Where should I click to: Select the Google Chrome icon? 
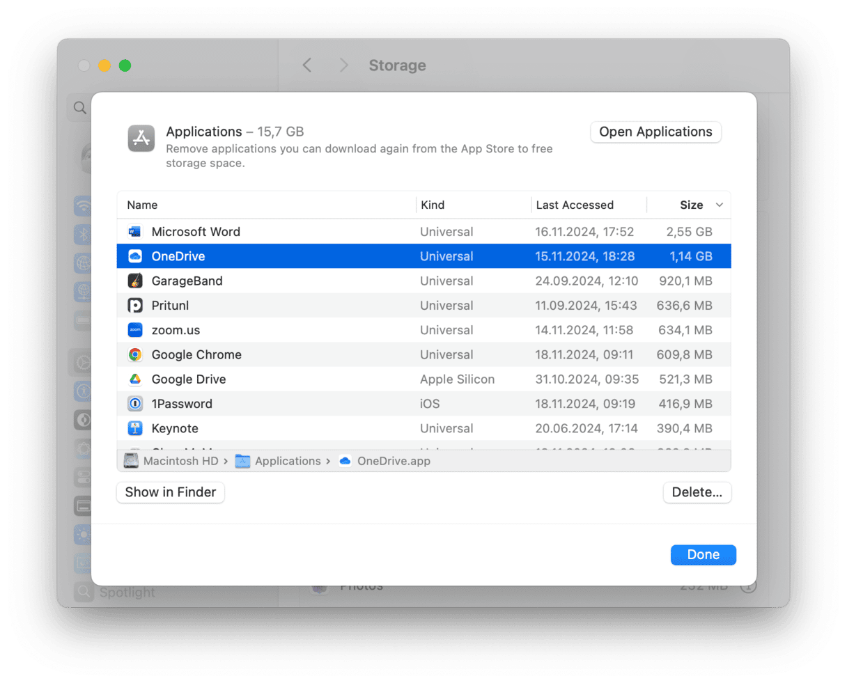coord(135,355)
